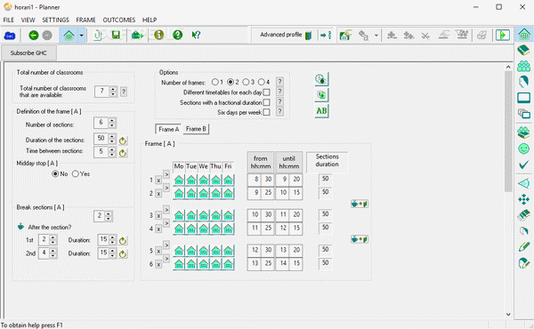Enable Different timetables for each day
This screenshot has width=534, height=329.
(x=267, y=92)
